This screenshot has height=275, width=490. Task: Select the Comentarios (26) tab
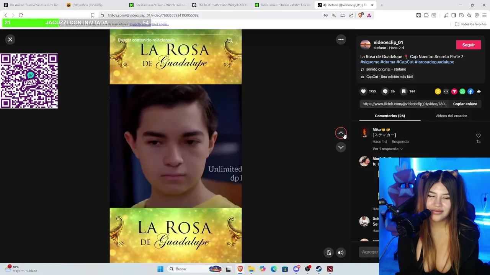(x=390, y=116)
